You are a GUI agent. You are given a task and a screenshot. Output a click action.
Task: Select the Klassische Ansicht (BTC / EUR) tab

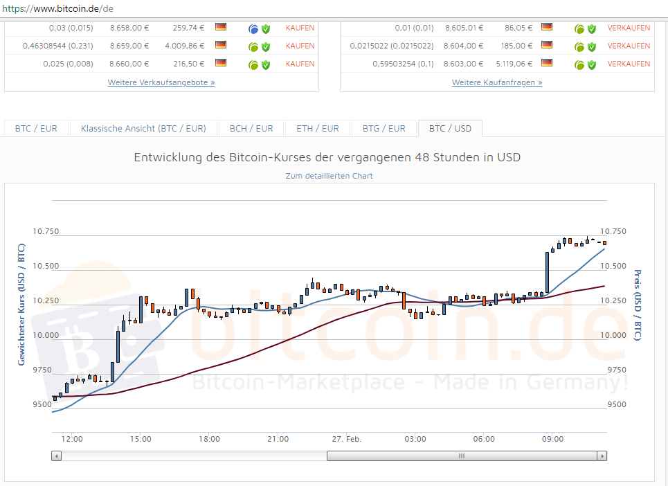tap(143, 128)
